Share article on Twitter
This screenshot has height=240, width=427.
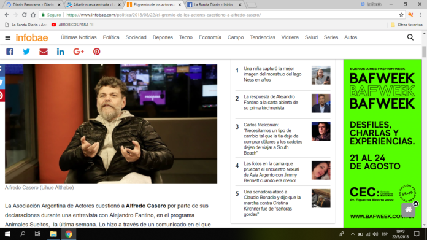(26, 52)
